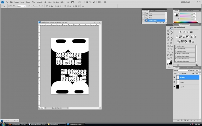Screen dimensions: 202x126
Task: Add a Curves adjustment
Action: click(188, 32)
